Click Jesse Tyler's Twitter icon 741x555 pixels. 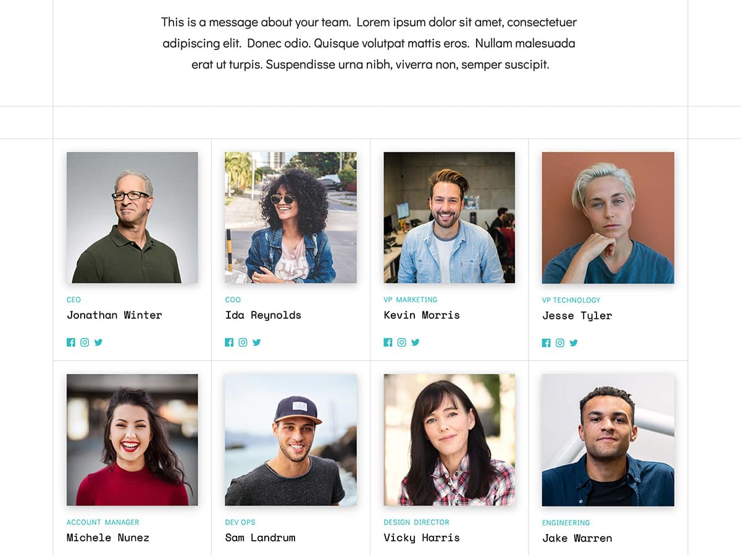tap(574, 342)
